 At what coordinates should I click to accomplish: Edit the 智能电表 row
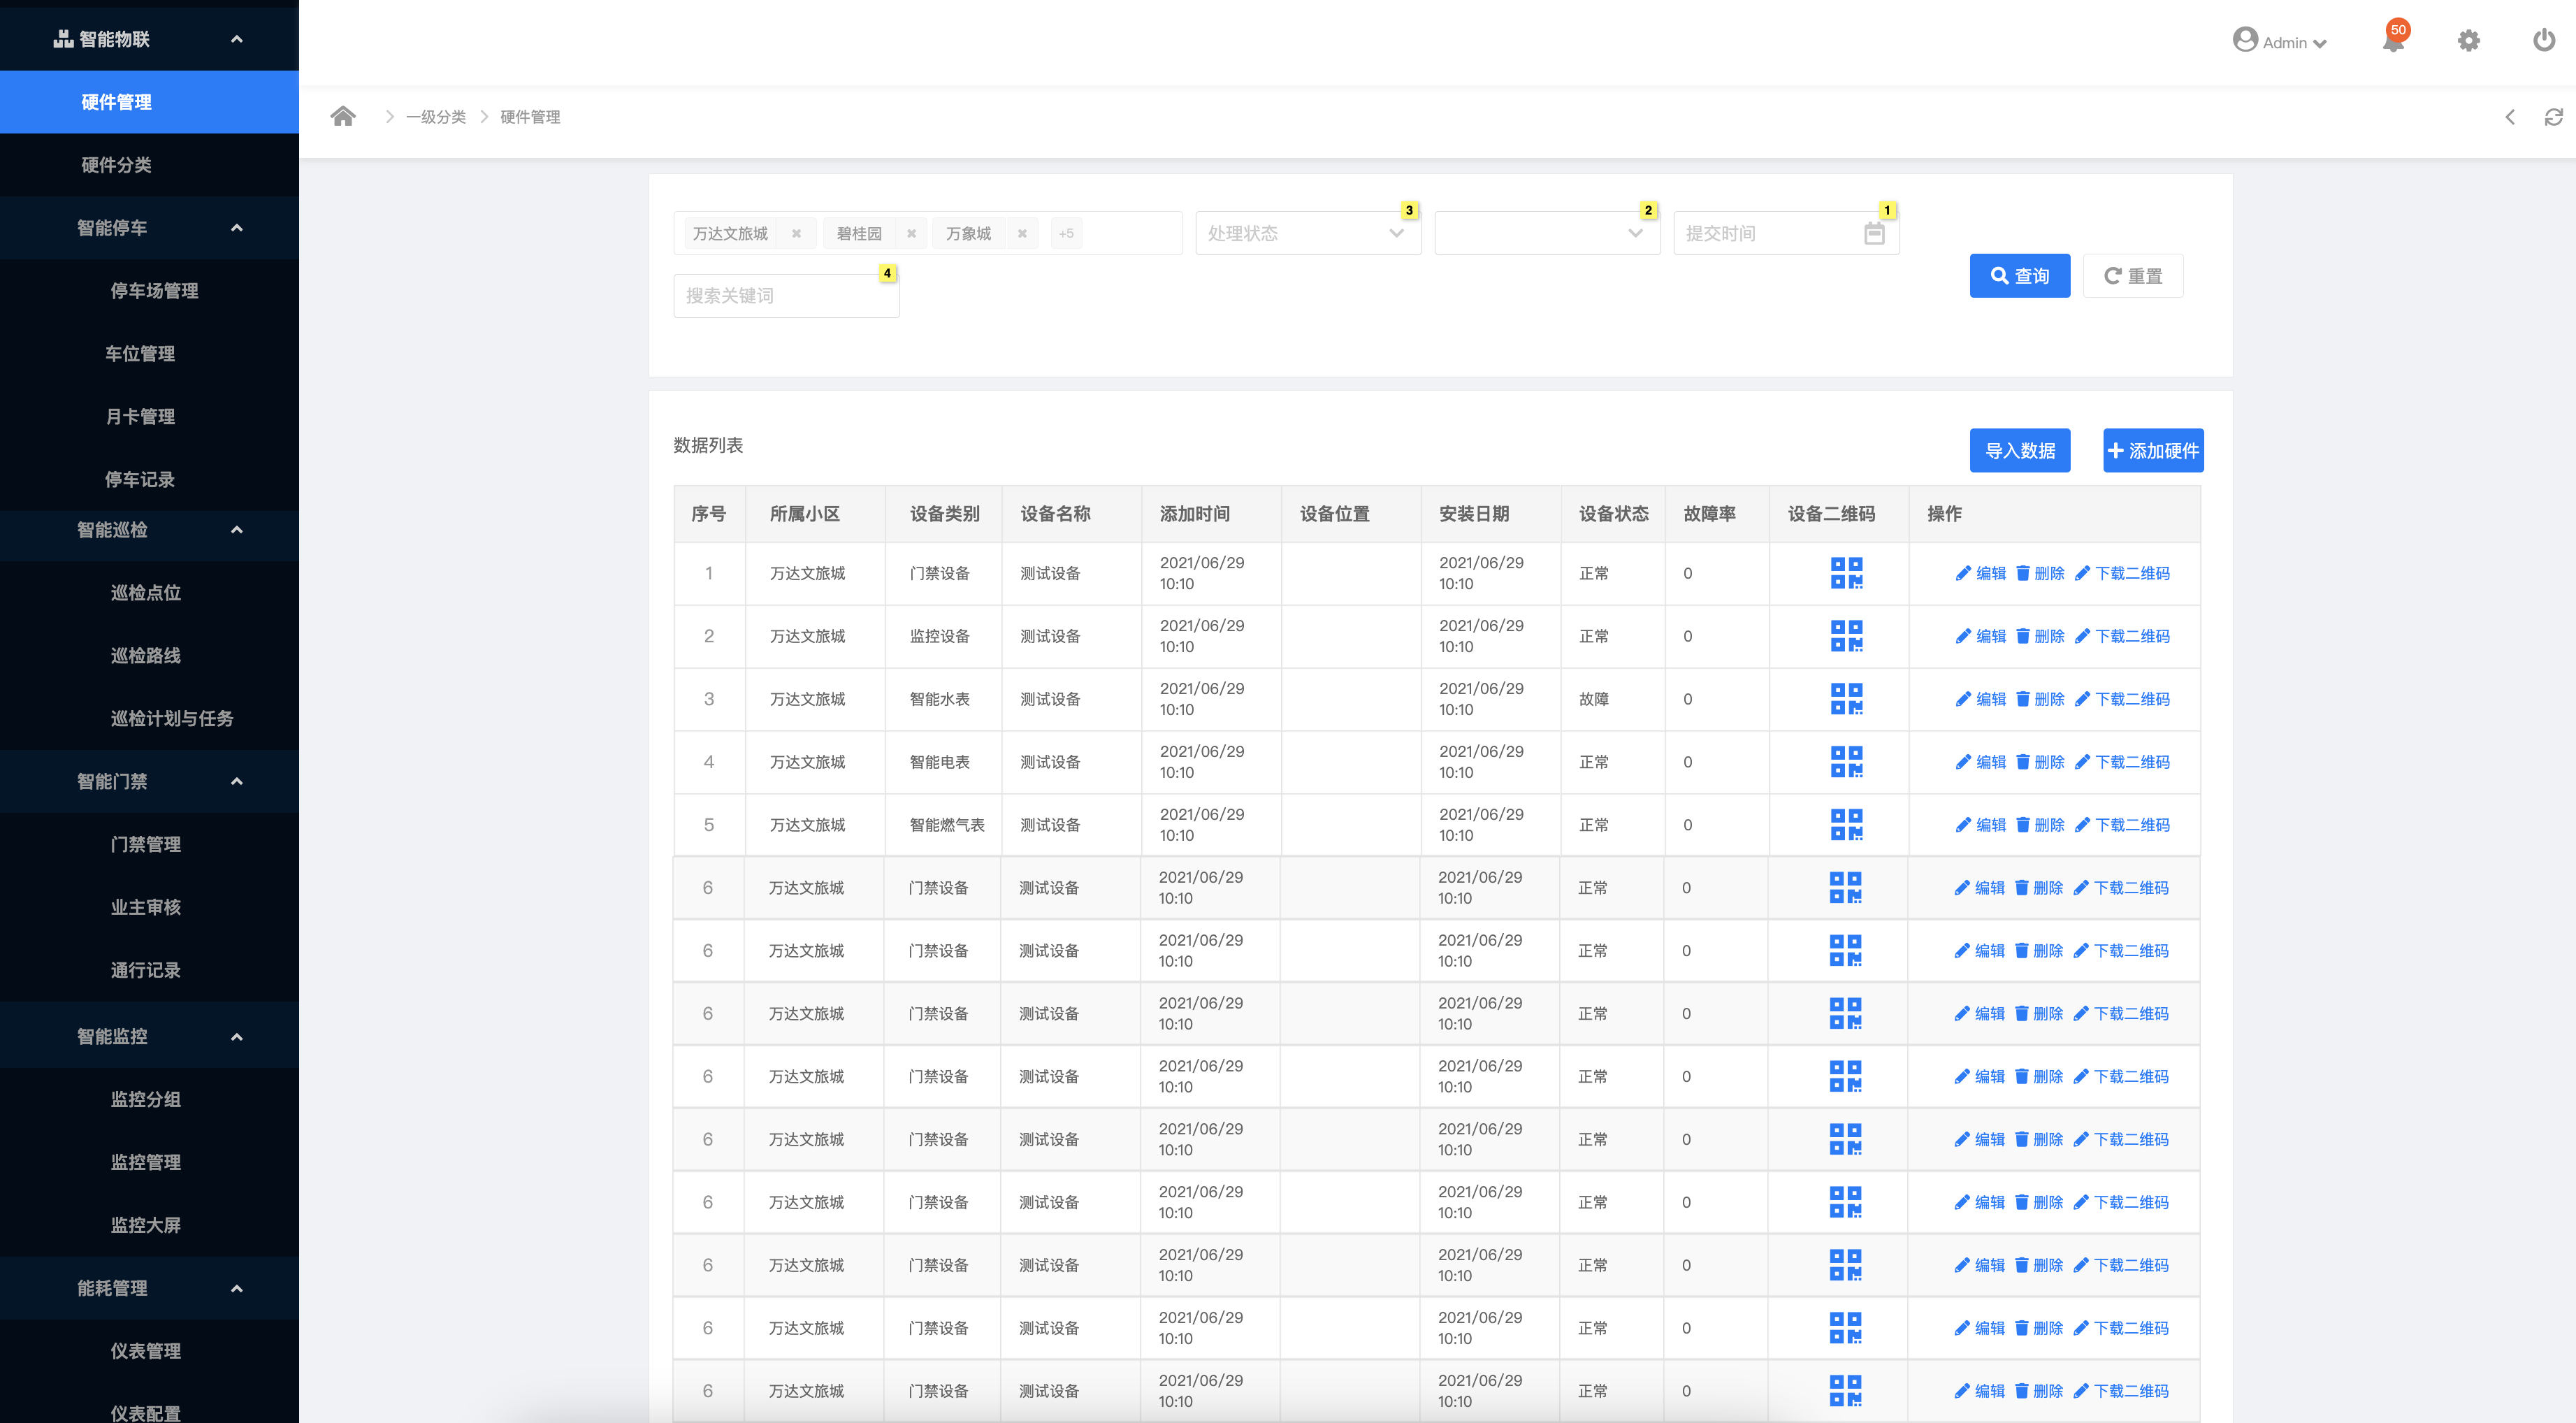coord(1980,762)
